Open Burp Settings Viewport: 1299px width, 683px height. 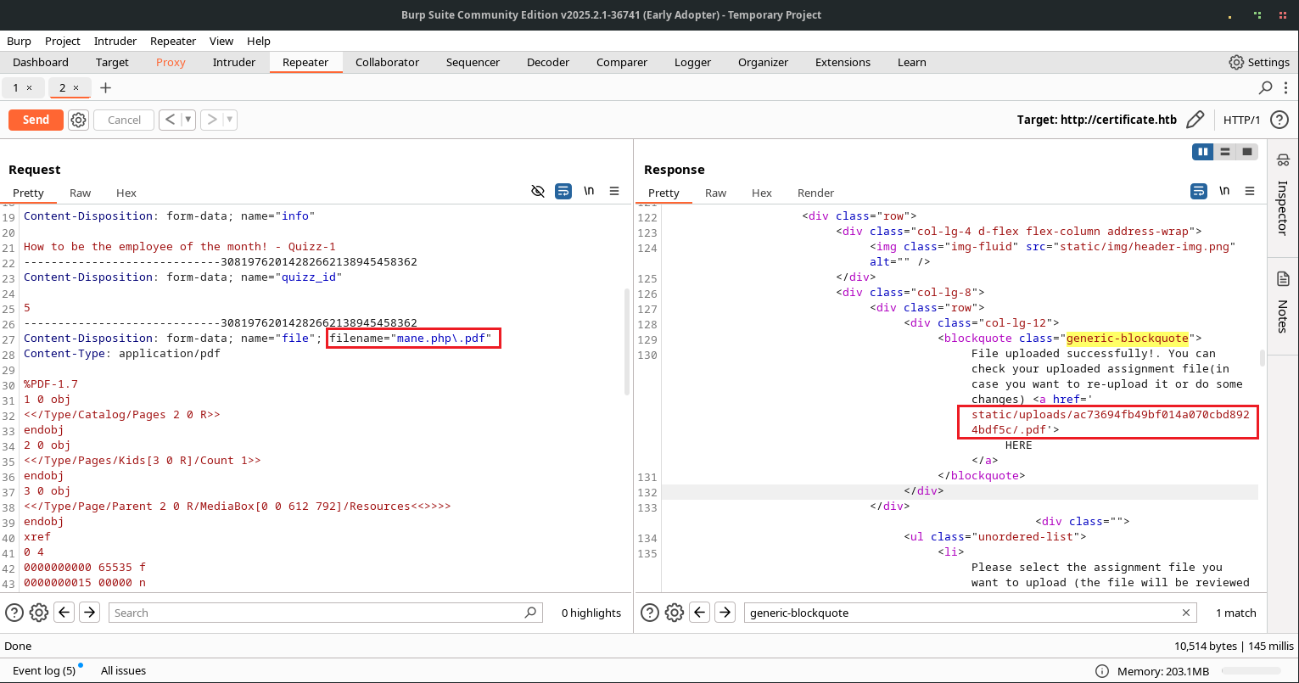1259,62
